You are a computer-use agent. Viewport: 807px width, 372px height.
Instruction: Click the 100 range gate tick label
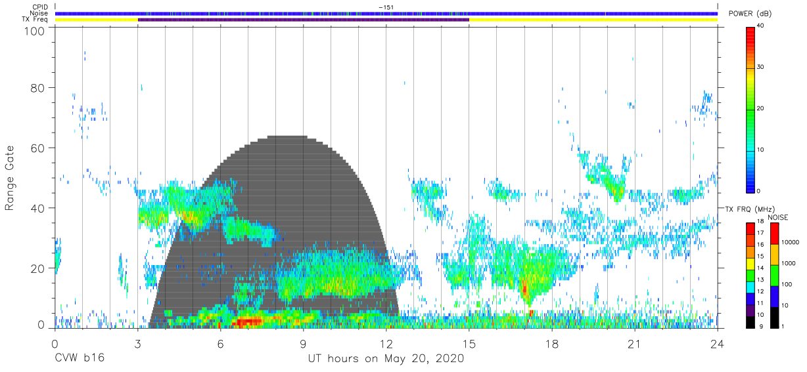coord(34,30)
